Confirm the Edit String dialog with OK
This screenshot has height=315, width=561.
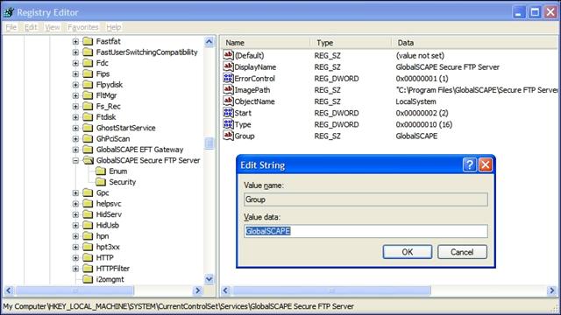pyautogui.click(x=407, y=252)
